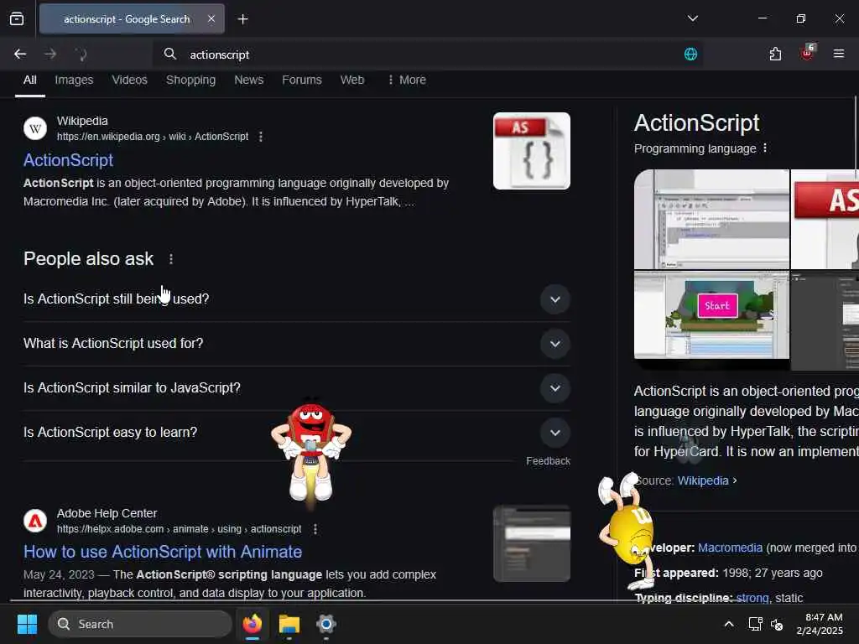
Task: Click the Feedback link
Action: click(548, 461)
